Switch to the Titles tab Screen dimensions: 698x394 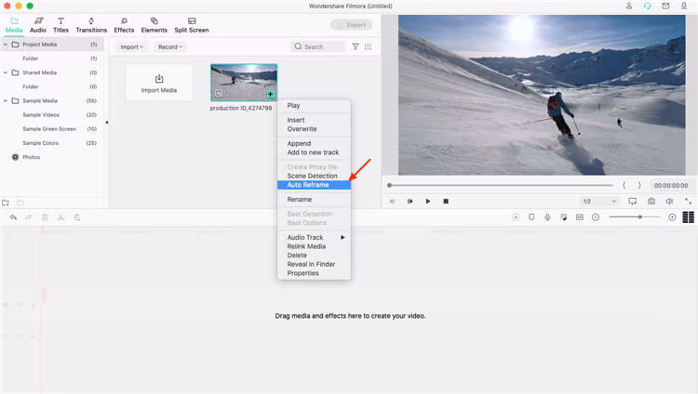(x=61, y=25)
